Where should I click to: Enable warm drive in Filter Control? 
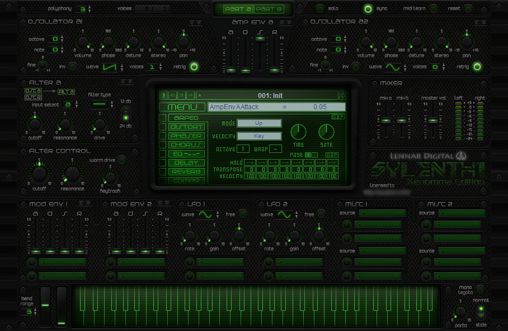(121, 160)
